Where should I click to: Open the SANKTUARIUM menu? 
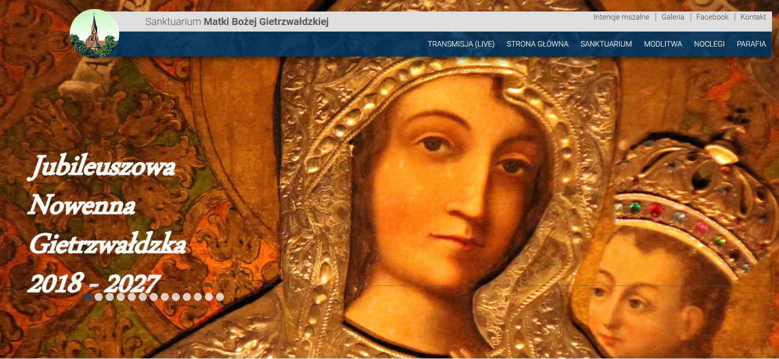[x=606, y=44]
